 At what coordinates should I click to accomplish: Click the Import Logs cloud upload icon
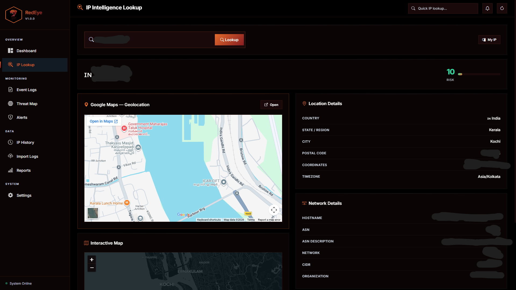[x=10, y=156]
